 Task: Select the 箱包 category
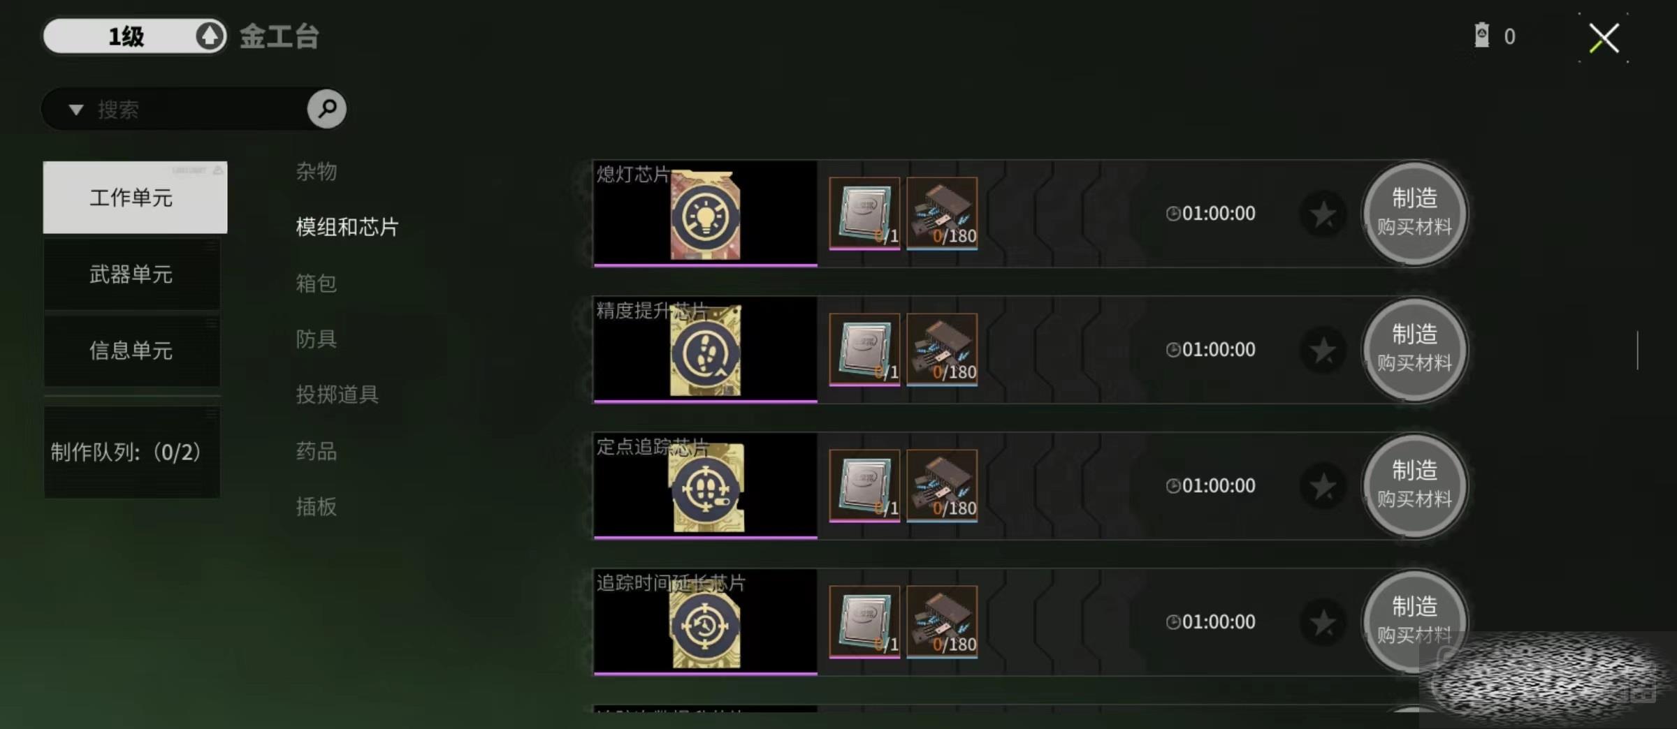[316, 283]
